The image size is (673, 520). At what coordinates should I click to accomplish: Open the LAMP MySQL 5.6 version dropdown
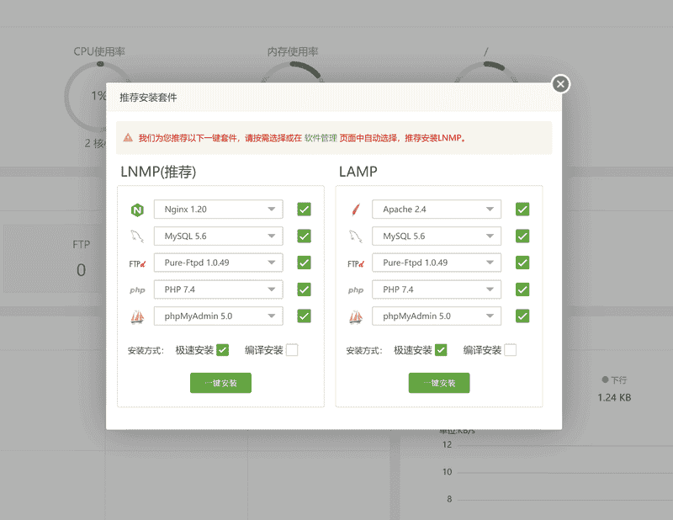(437, 236)
